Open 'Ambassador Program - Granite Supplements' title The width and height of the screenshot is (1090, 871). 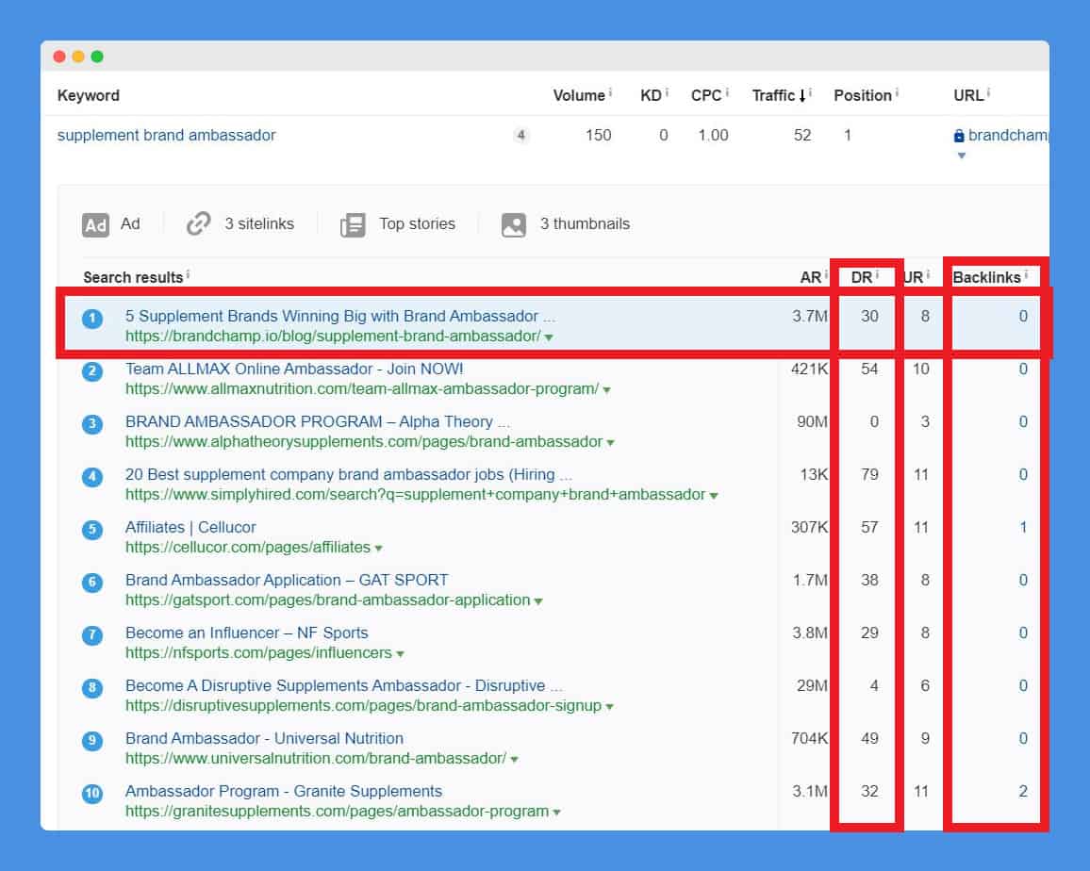pos(284,792)
